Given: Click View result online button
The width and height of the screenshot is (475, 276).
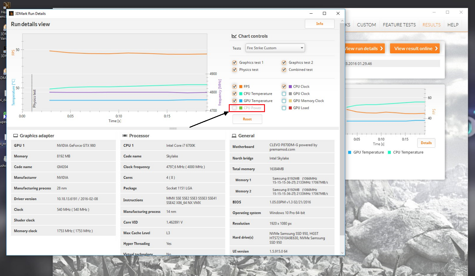Looking at the screenshot, I should pyautogui.click(x=415, y=49).
